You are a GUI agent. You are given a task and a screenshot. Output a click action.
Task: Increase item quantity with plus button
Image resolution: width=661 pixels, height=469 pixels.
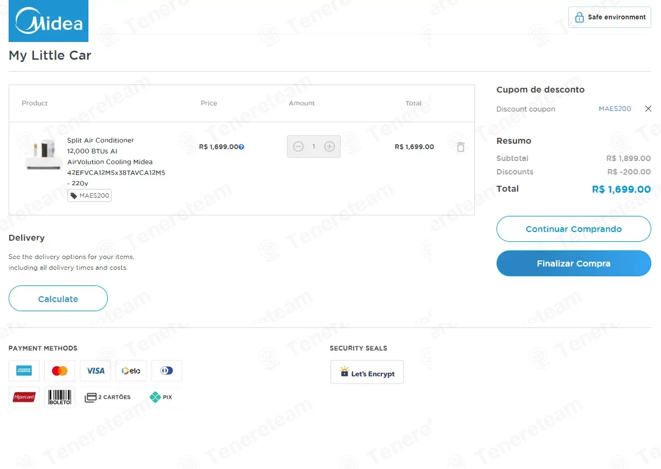329,146
